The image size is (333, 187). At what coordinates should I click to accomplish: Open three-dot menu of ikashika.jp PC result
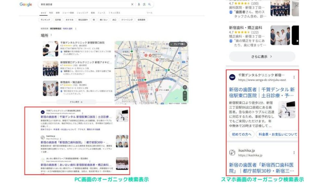coord(60,139)
